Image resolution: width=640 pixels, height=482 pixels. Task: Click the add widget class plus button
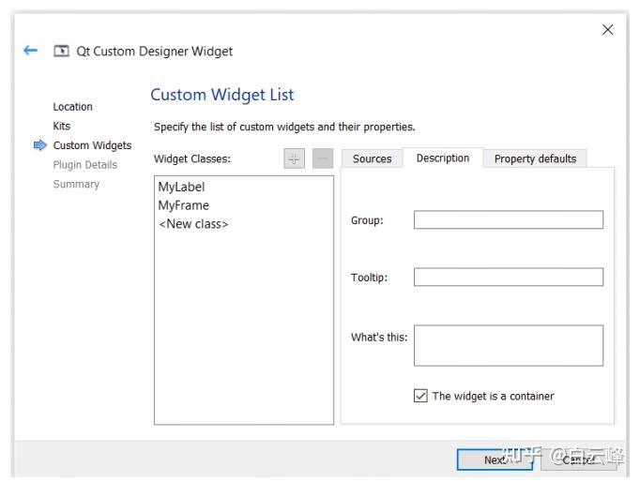(295, 159)
